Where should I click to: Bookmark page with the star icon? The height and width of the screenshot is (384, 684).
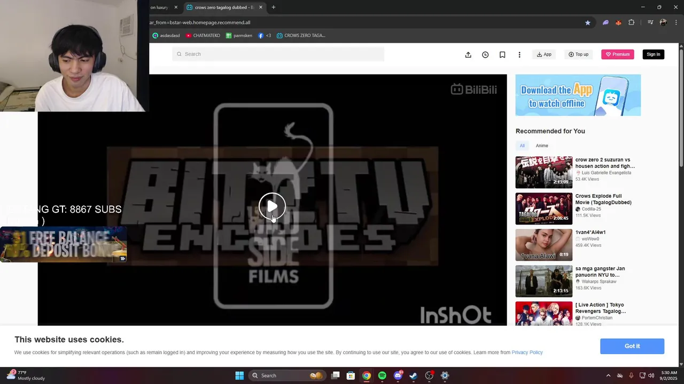pyautogui.click(x=588, y=22)
